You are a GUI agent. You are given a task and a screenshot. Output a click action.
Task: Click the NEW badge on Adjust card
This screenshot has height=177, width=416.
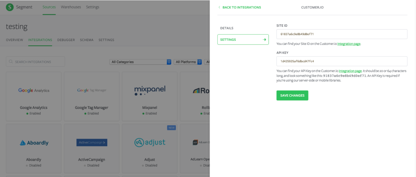172,128
